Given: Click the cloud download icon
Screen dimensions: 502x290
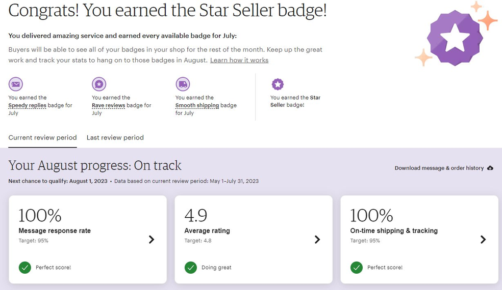Looking at the screenshot, I should [x=490, y=168].
